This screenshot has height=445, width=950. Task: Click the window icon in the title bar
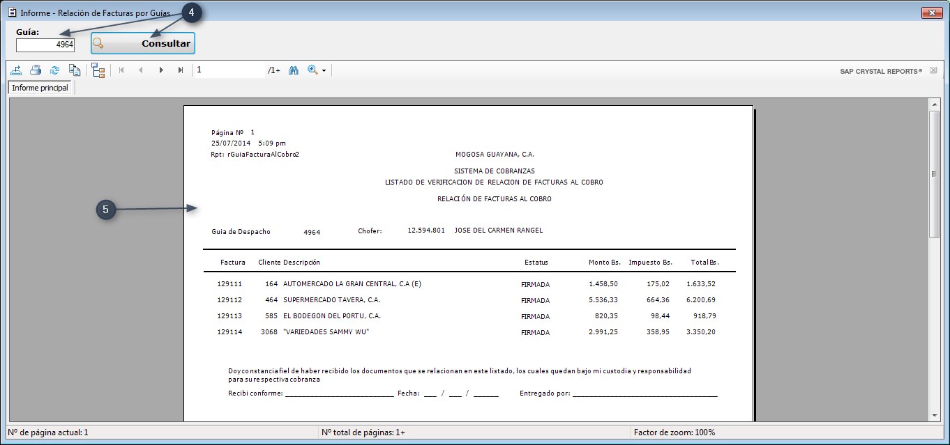tap(12, 13)
